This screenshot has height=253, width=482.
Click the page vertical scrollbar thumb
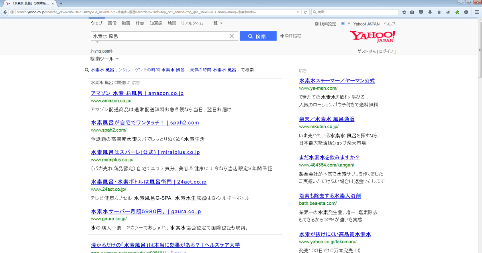(480, 51)
